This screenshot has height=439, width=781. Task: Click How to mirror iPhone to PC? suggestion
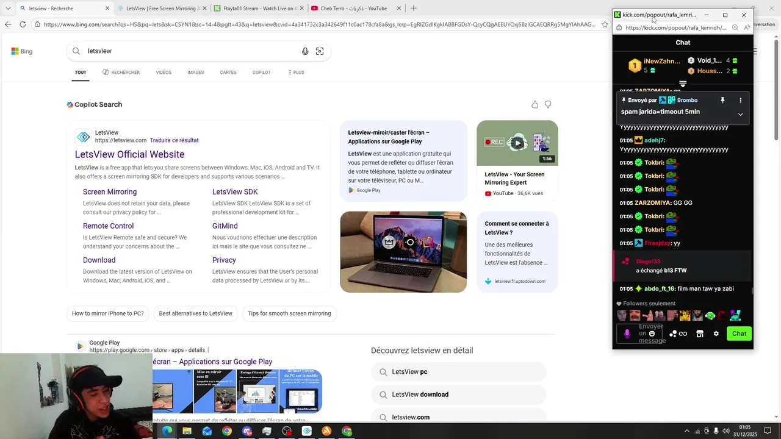108,313
